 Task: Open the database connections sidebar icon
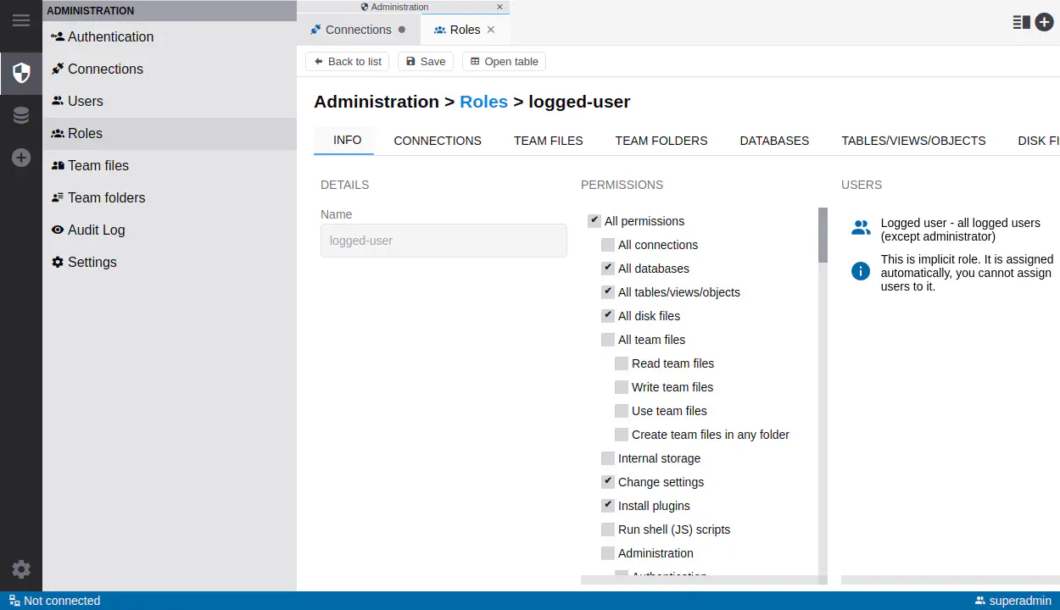pos(21,116)
